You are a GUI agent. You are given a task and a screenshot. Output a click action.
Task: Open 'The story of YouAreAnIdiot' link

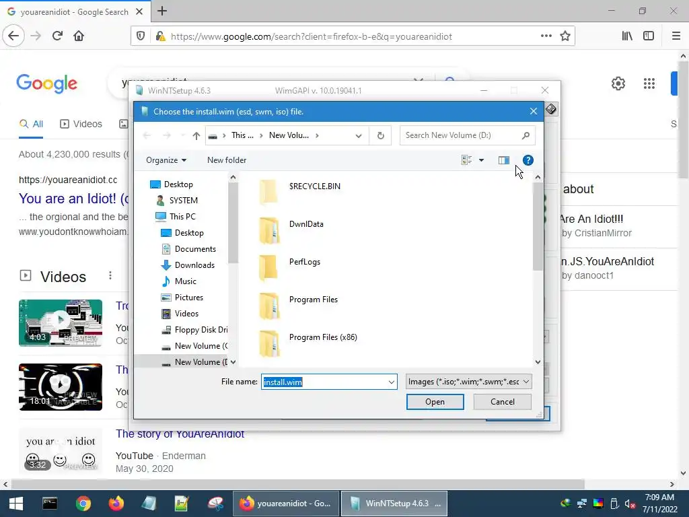point(180,434)
